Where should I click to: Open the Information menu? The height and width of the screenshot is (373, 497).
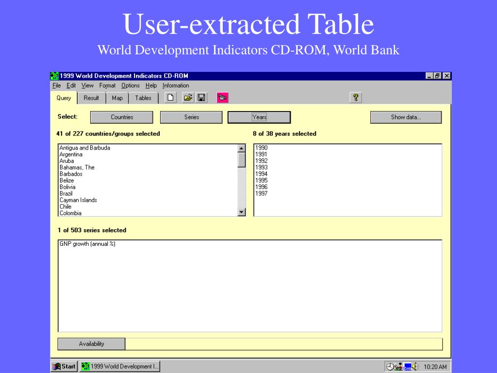[176, 85]
